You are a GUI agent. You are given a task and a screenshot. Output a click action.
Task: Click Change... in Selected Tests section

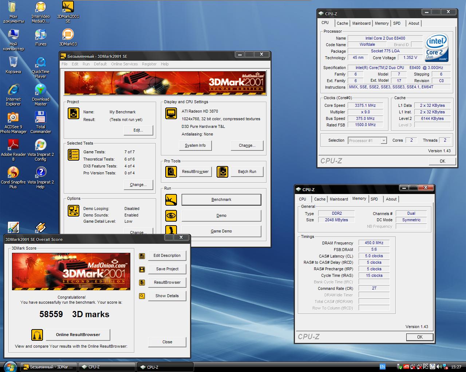138,185
